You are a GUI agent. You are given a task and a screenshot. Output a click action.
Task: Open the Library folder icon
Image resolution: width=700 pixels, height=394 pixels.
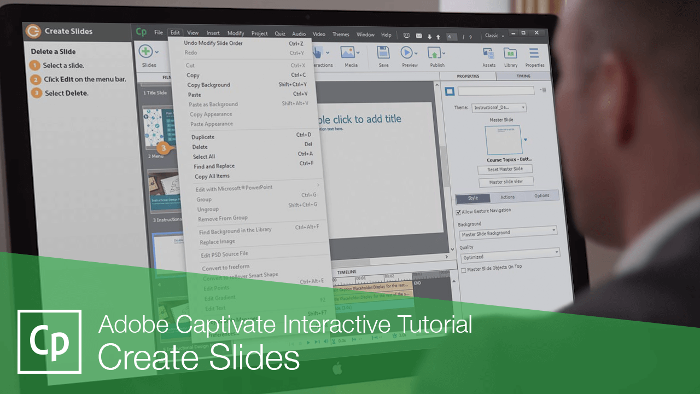[510, 54]
